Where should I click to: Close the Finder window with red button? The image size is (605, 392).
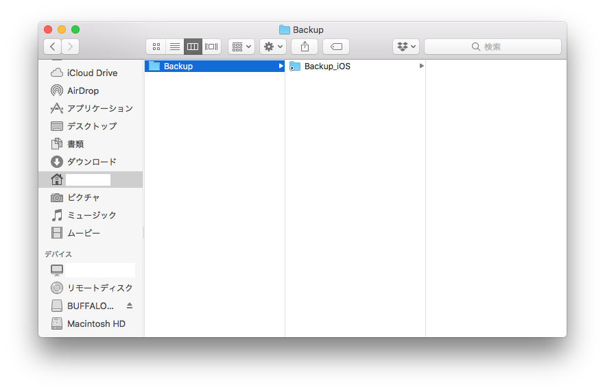point(48,29)
